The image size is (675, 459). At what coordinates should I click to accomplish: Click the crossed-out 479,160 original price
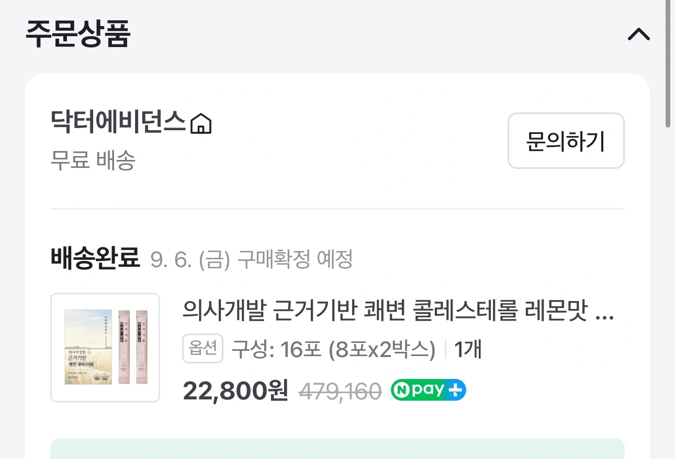tap(340, 391)
